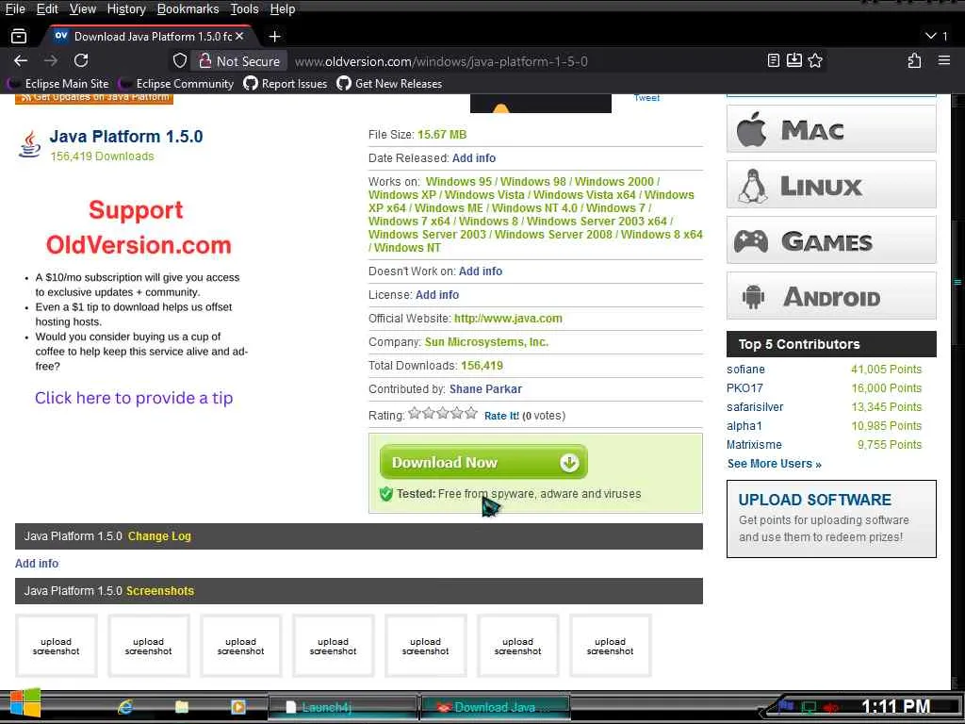
Task: Click the Windows 95 works-on link
Action: click(459, 182)
